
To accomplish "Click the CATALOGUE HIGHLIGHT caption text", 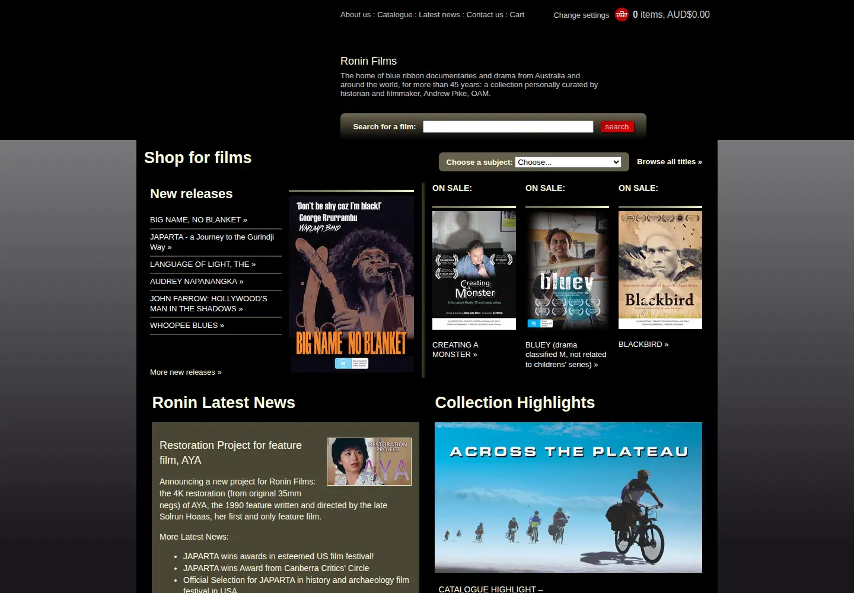I will click(x=490, y=589).
